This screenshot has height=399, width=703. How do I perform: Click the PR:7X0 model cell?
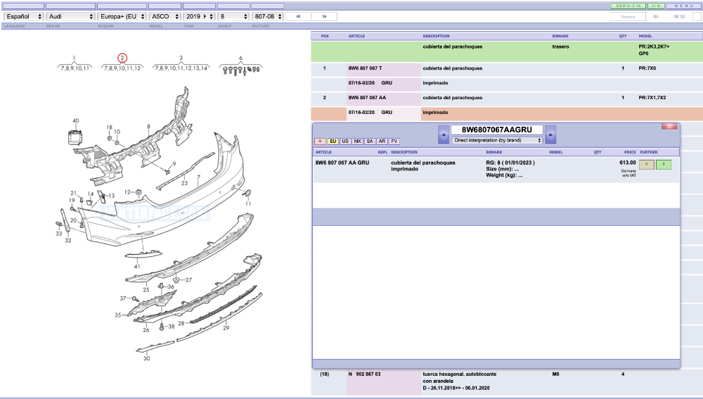(x=647, y=68)
